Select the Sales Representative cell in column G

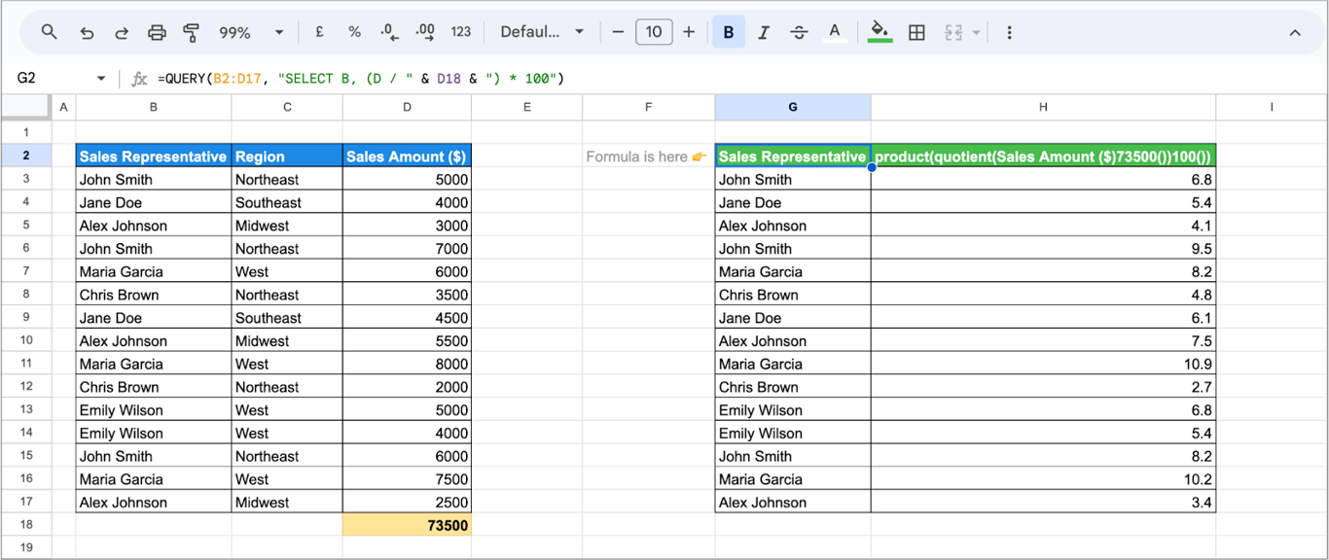coord(793,156)
